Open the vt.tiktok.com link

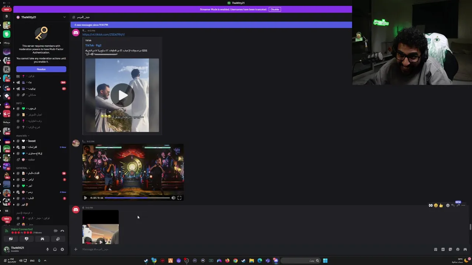[103, 34]
